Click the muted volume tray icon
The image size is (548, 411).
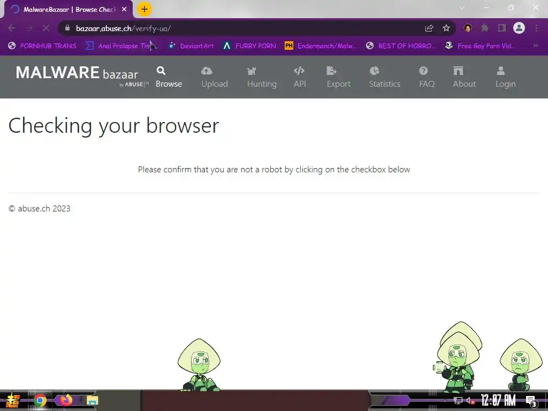pos(470,400)
